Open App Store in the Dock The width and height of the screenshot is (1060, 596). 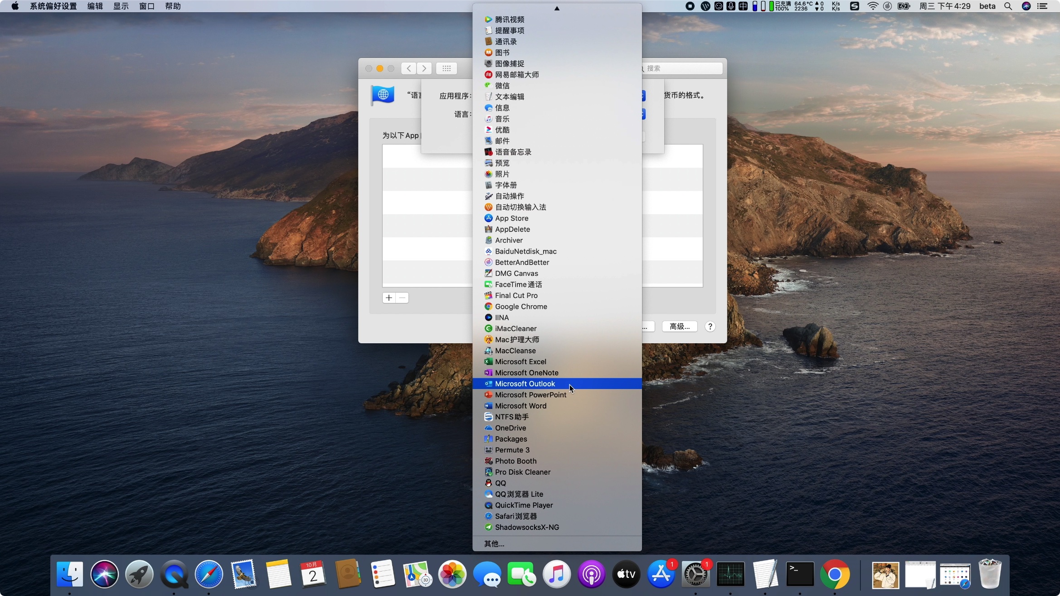coord(661,574)
